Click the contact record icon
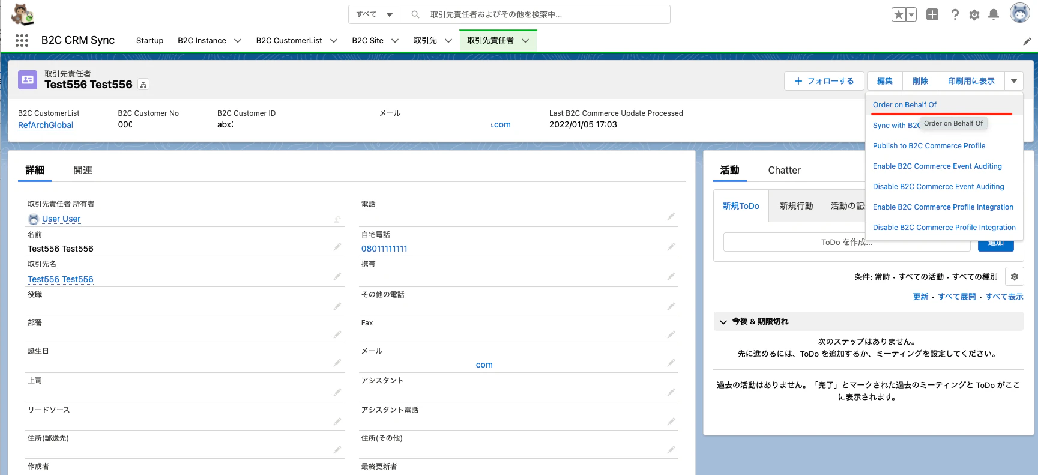Image resolution: width=1038 pixels, height=475 pixels. tap(28, 80)
